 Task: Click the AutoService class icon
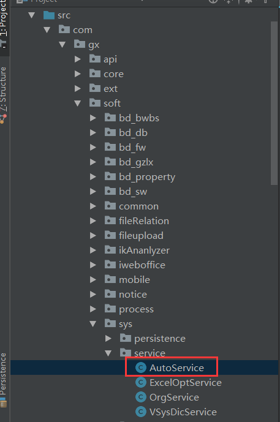[x=140, y=367]
